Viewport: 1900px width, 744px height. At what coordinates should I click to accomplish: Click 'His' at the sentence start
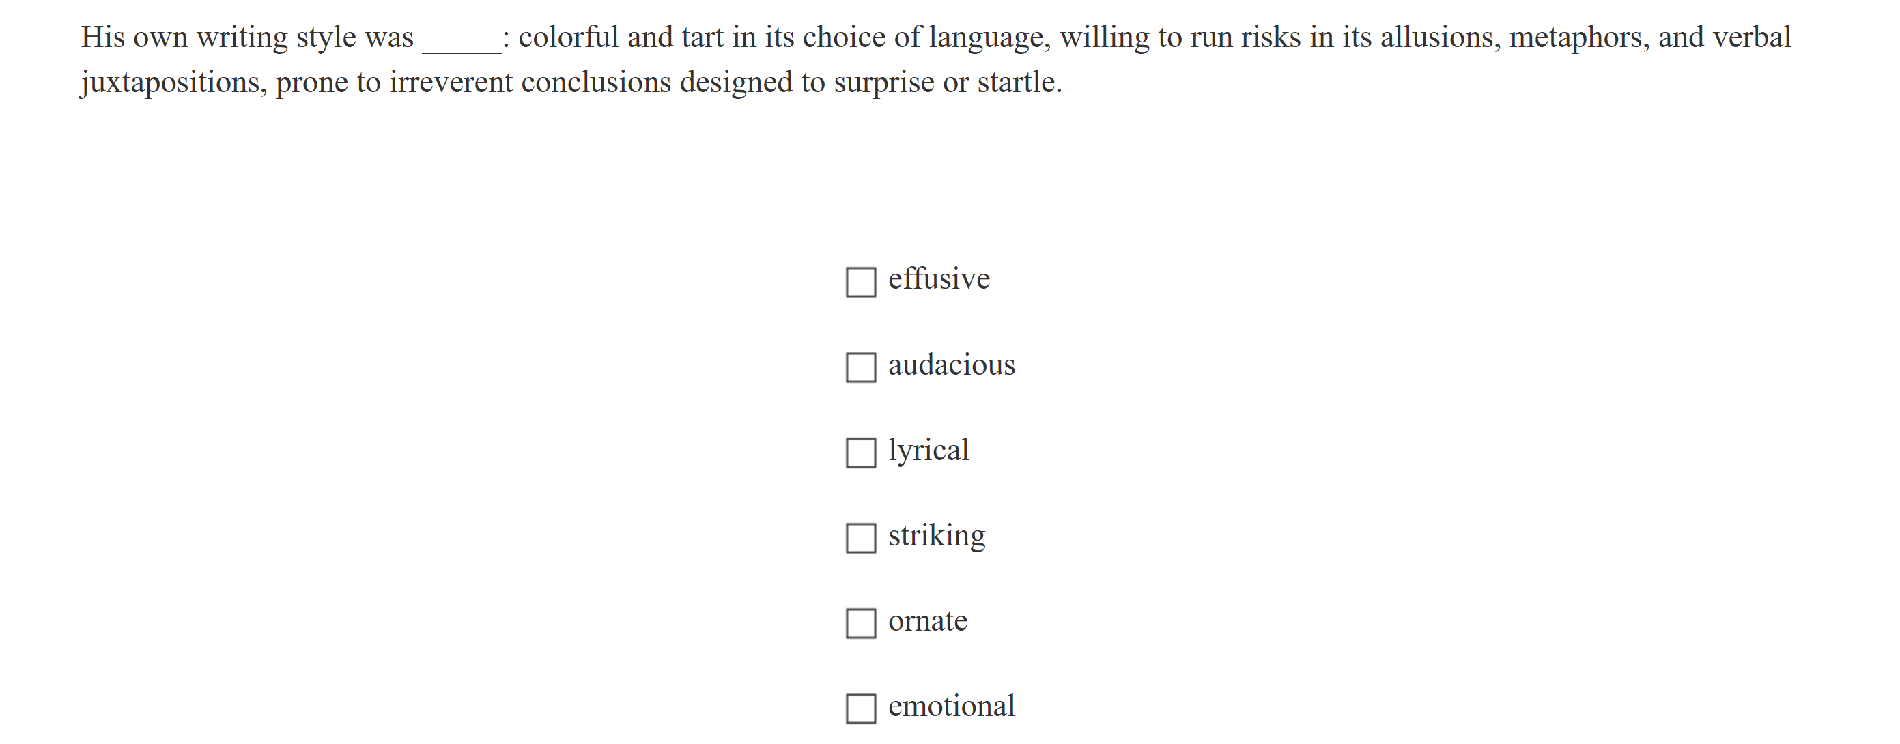click(x=102, y=37)
